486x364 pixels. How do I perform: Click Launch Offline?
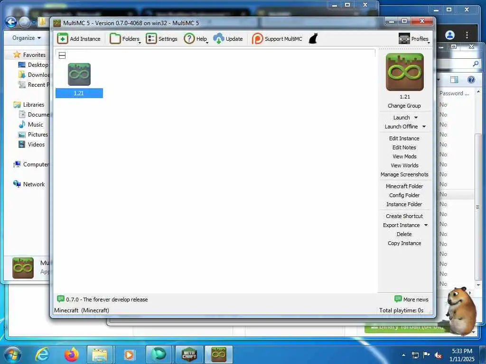tap(401, 127)
